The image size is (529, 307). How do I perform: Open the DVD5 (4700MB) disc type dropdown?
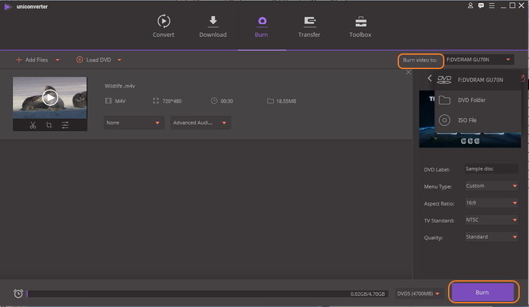click(x=418, y=293)
